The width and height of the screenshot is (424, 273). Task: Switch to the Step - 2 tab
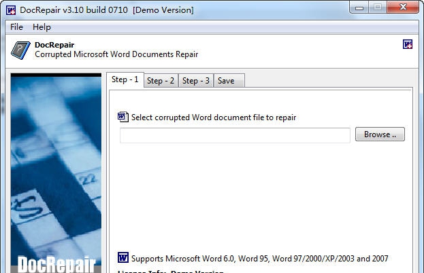click(161, 81)
